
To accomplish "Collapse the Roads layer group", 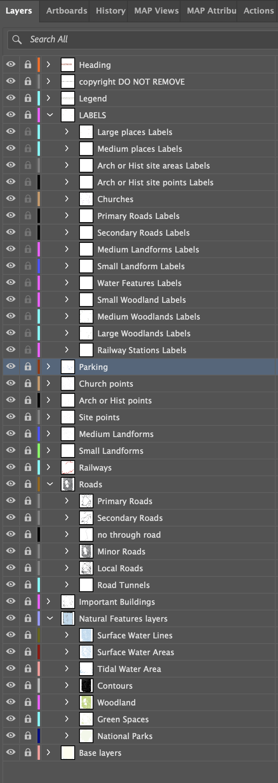I will click(x=50, y=484).
